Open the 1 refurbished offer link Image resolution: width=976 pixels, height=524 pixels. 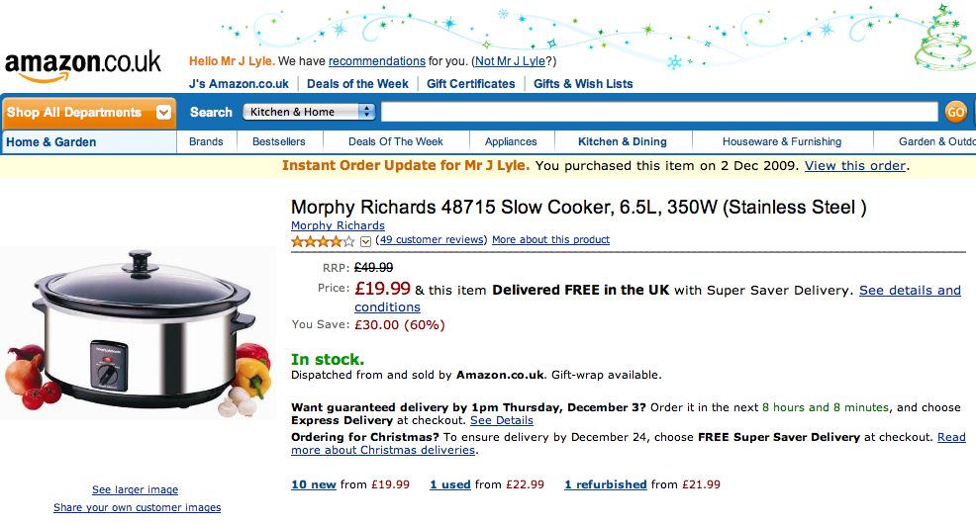tap(605, 484)
